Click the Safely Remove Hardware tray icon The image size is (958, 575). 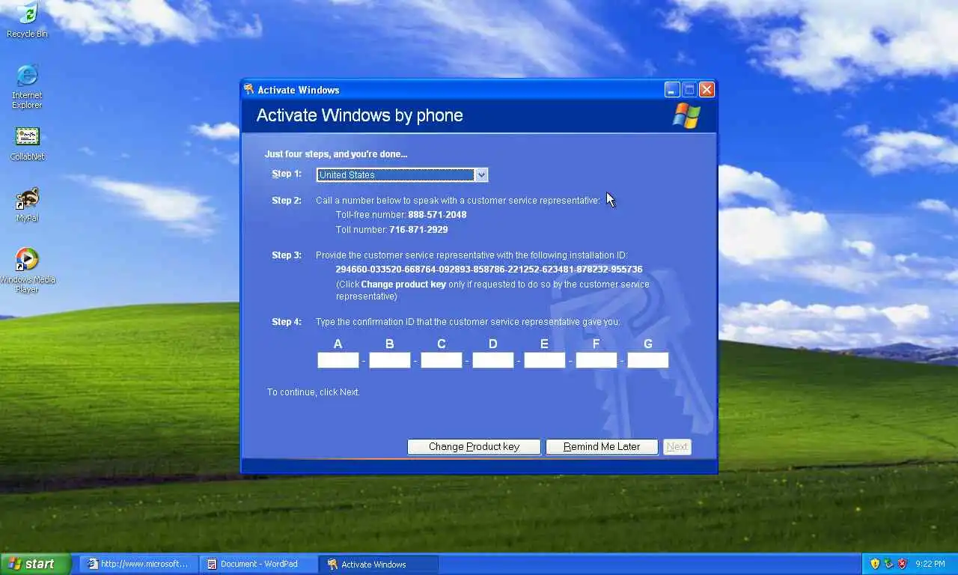click(x=888, y=564)
